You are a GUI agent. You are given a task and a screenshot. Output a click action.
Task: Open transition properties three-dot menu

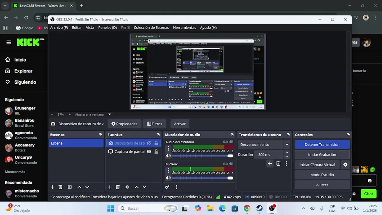pos(286,164)
